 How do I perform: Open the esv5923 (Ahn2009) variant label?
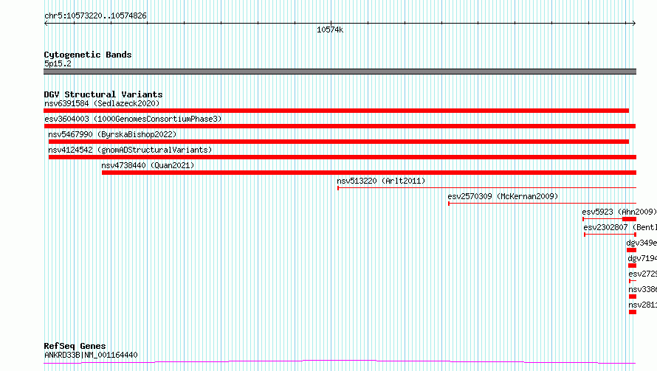[619, 212]
